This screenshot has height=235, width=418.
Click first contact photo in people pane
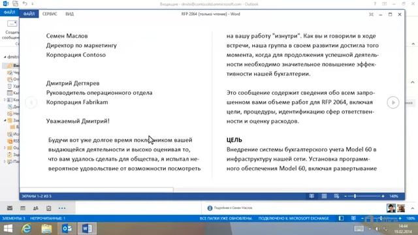pyautogui.click(x=391, y=208)
